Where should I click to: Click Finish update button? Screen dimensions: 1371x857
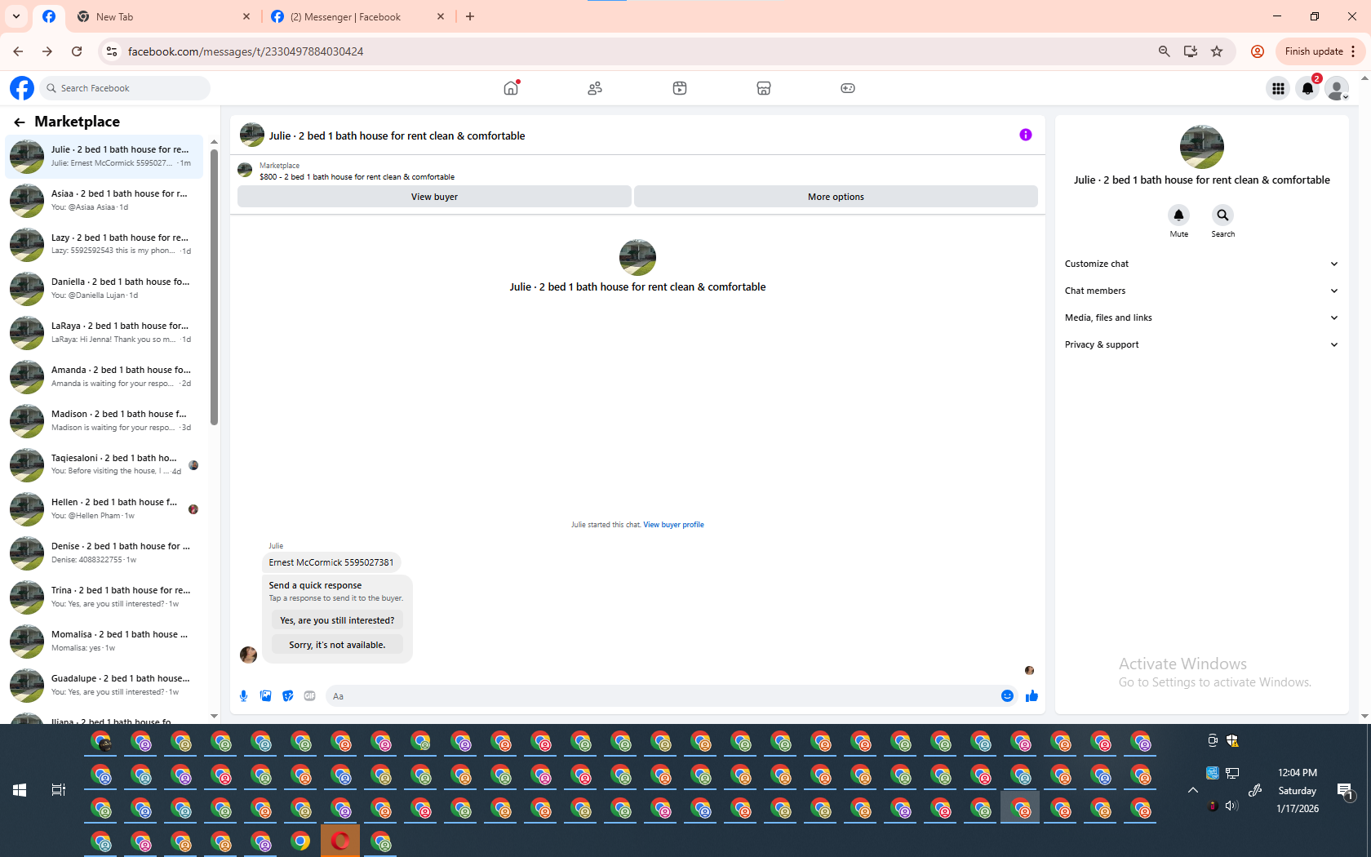point(1320,51)
